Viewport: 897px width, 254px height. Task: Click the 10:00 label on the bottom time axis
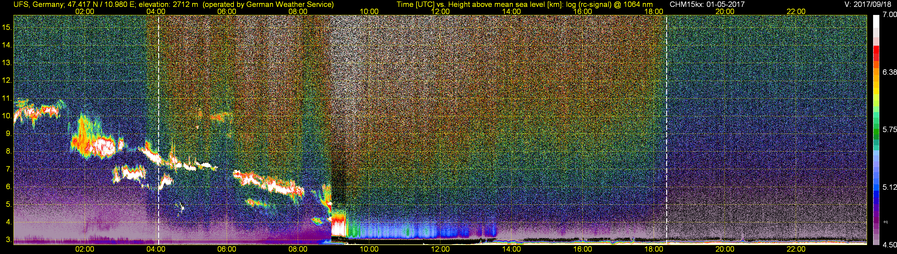pyautogui.click(x=369, y=249)
